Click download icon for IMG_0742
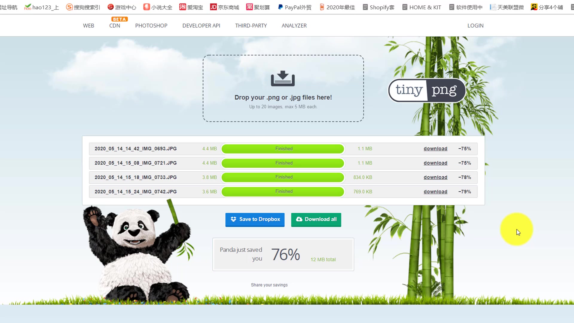 point(435,191)
